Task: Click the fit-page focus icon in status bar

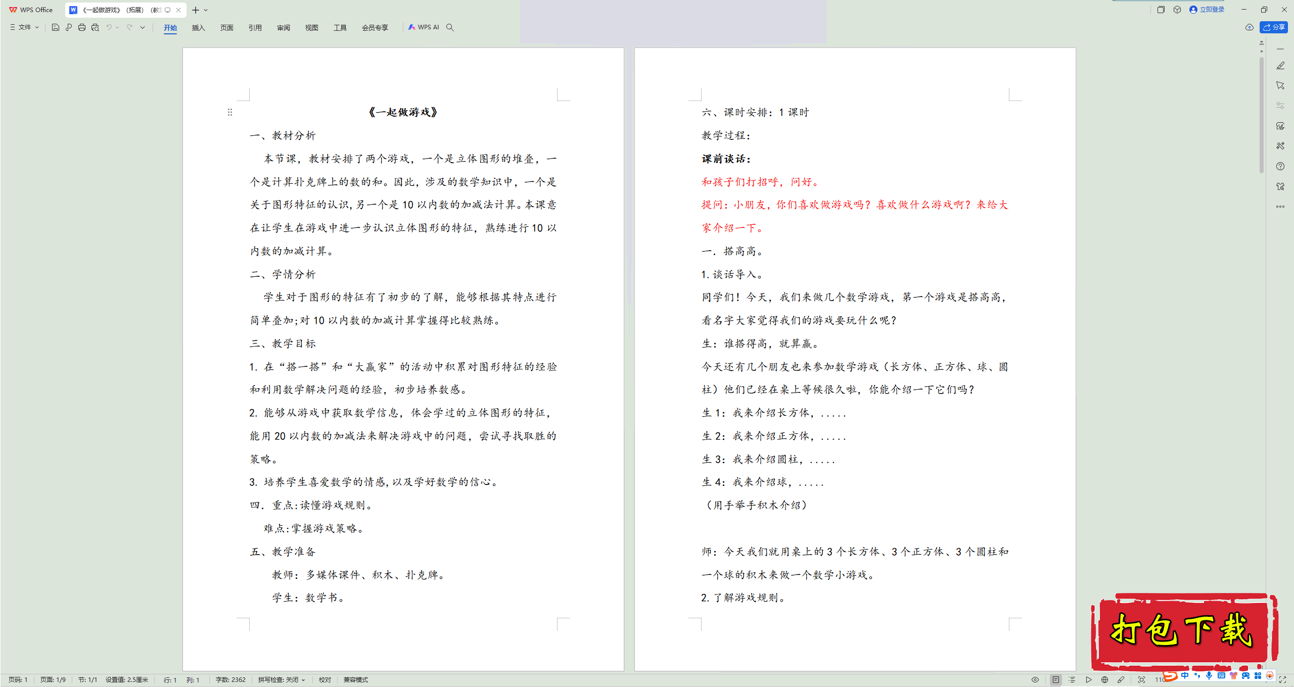Action: click(x=1141, y=680)
